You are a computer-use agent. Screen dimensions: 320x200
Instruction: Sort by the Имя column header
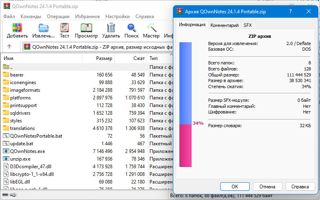tap(42, 58)
